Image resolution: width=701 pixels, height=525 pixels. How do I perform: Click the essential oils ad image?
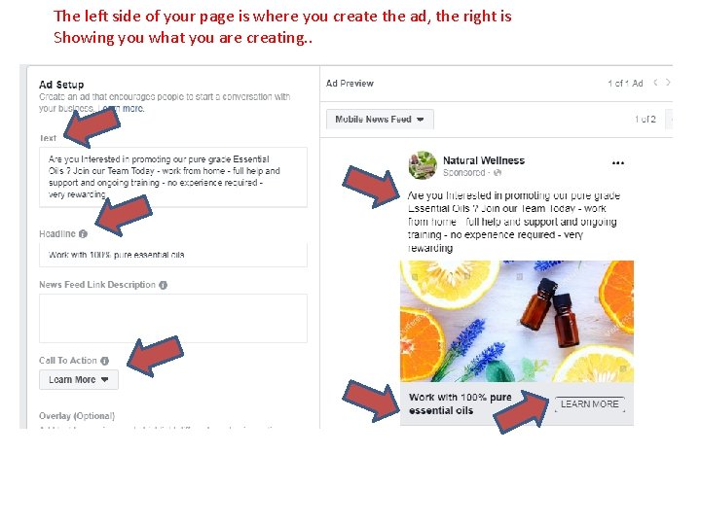(517, 321)
